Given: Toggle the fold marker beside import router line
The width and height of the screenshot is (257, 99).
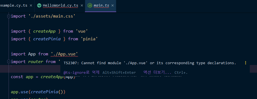Looking at the screenshot, I should [x=9, y=61].
